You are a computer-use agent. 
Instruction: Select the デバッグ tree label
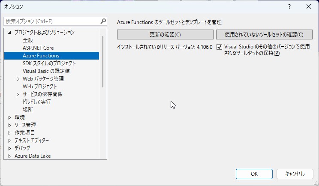(22, 148)
